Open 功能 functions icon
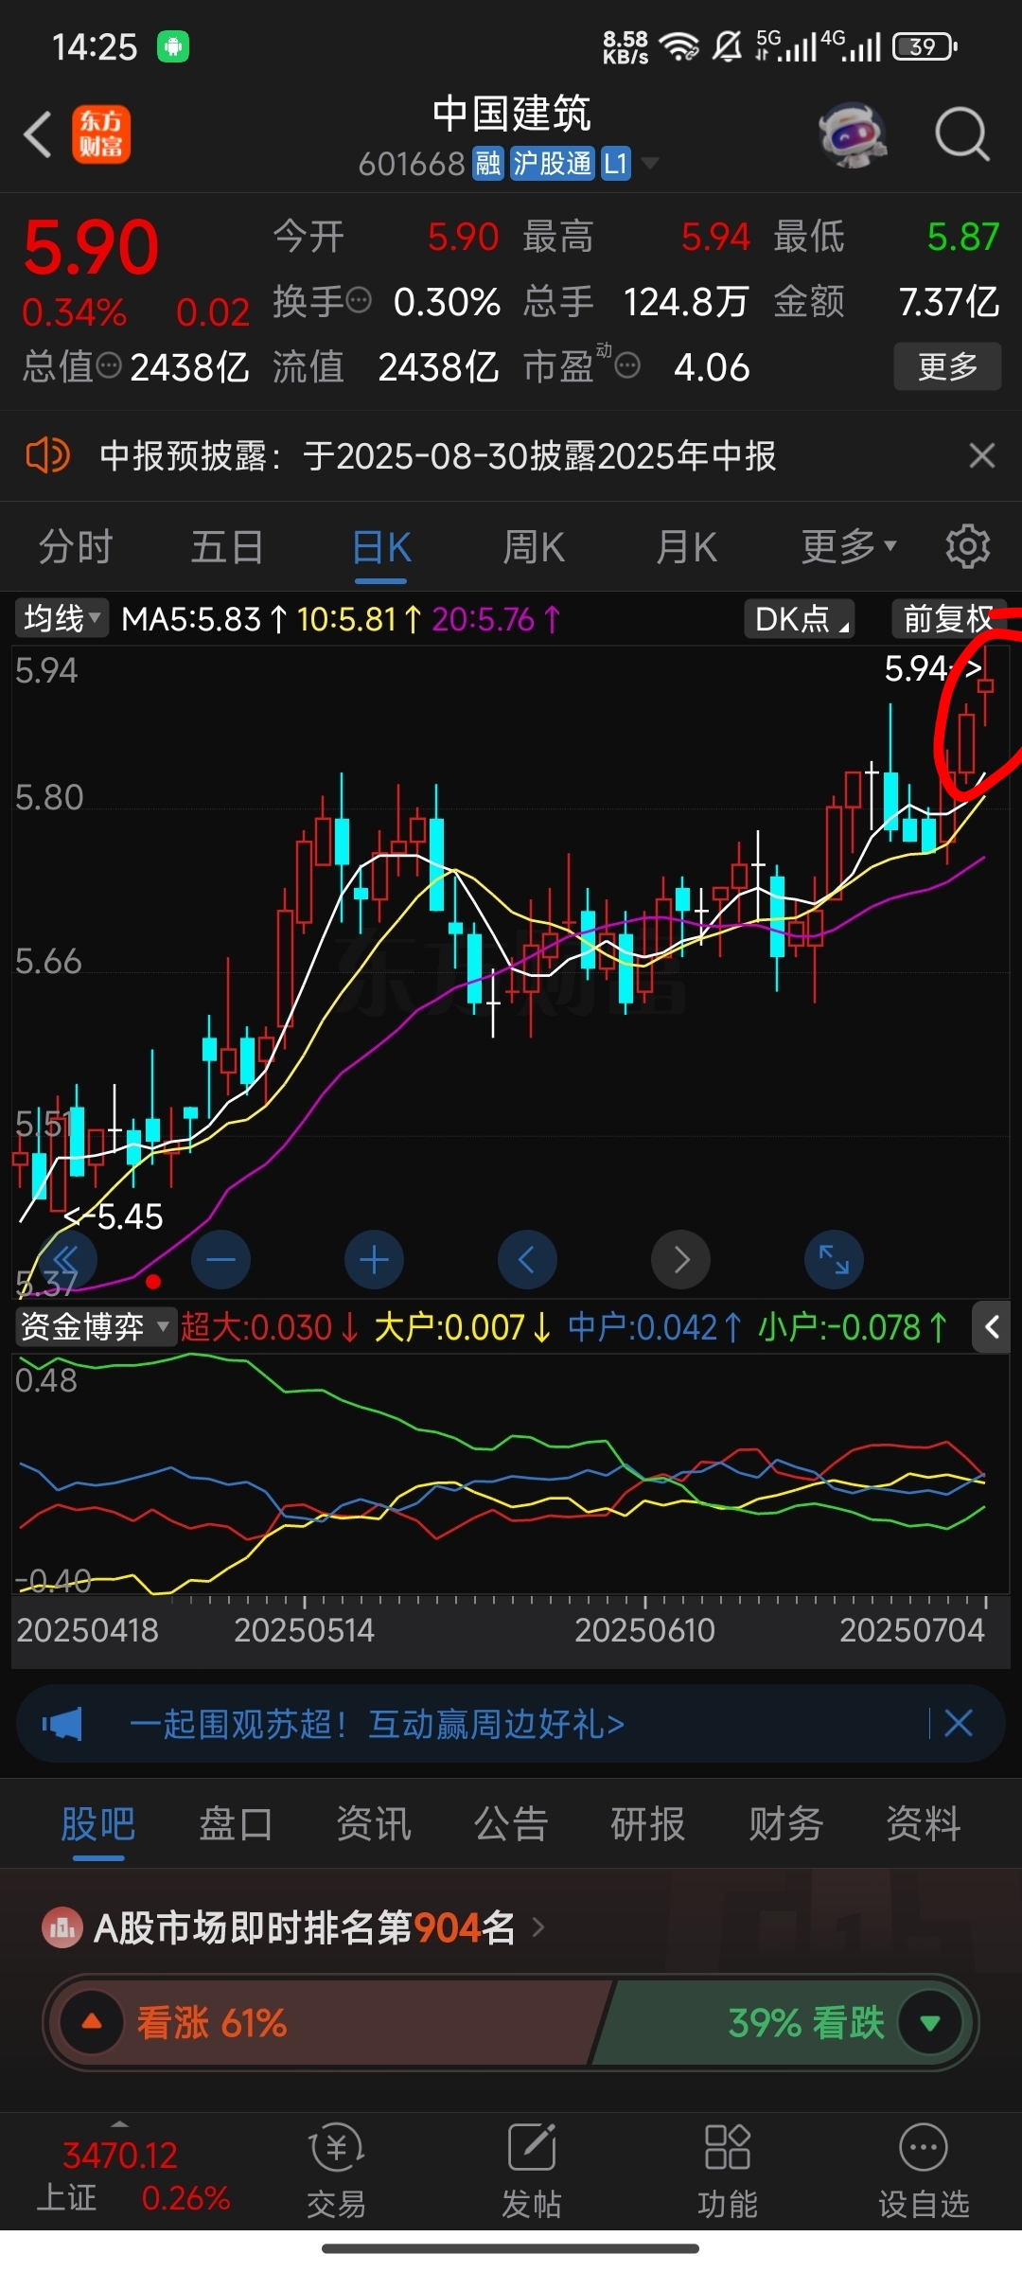Image resolution: width=1022 pixels, height=2272 pixels. [728, 2171]
